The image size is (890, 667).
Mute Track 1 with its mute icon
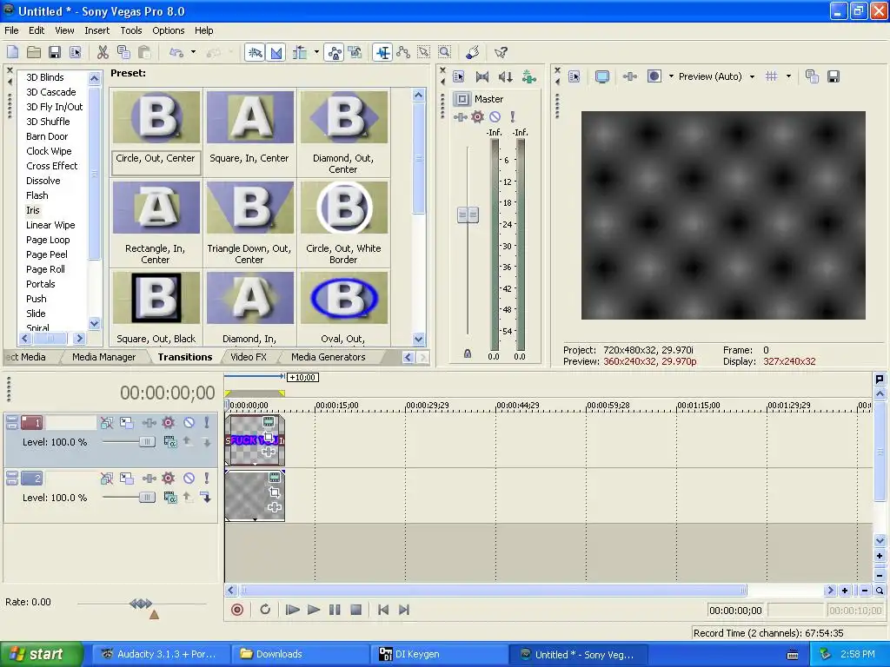click(x=189, y=423)
